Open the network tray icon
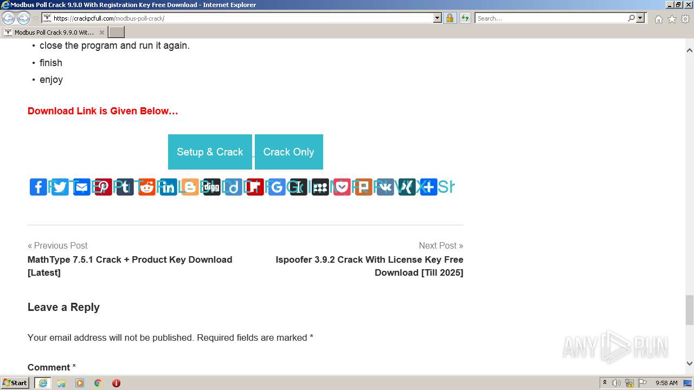Viewport: 694px width, 390px height. pos(629,383)
